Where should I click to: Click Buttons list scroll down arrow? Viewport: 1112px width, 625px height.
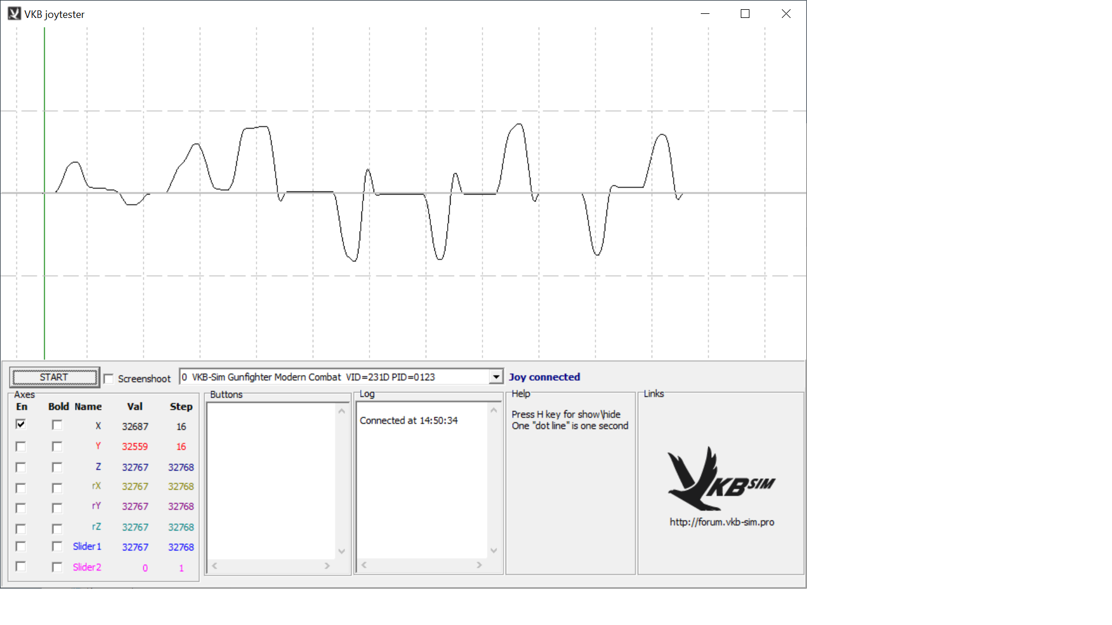pos(342,552)
